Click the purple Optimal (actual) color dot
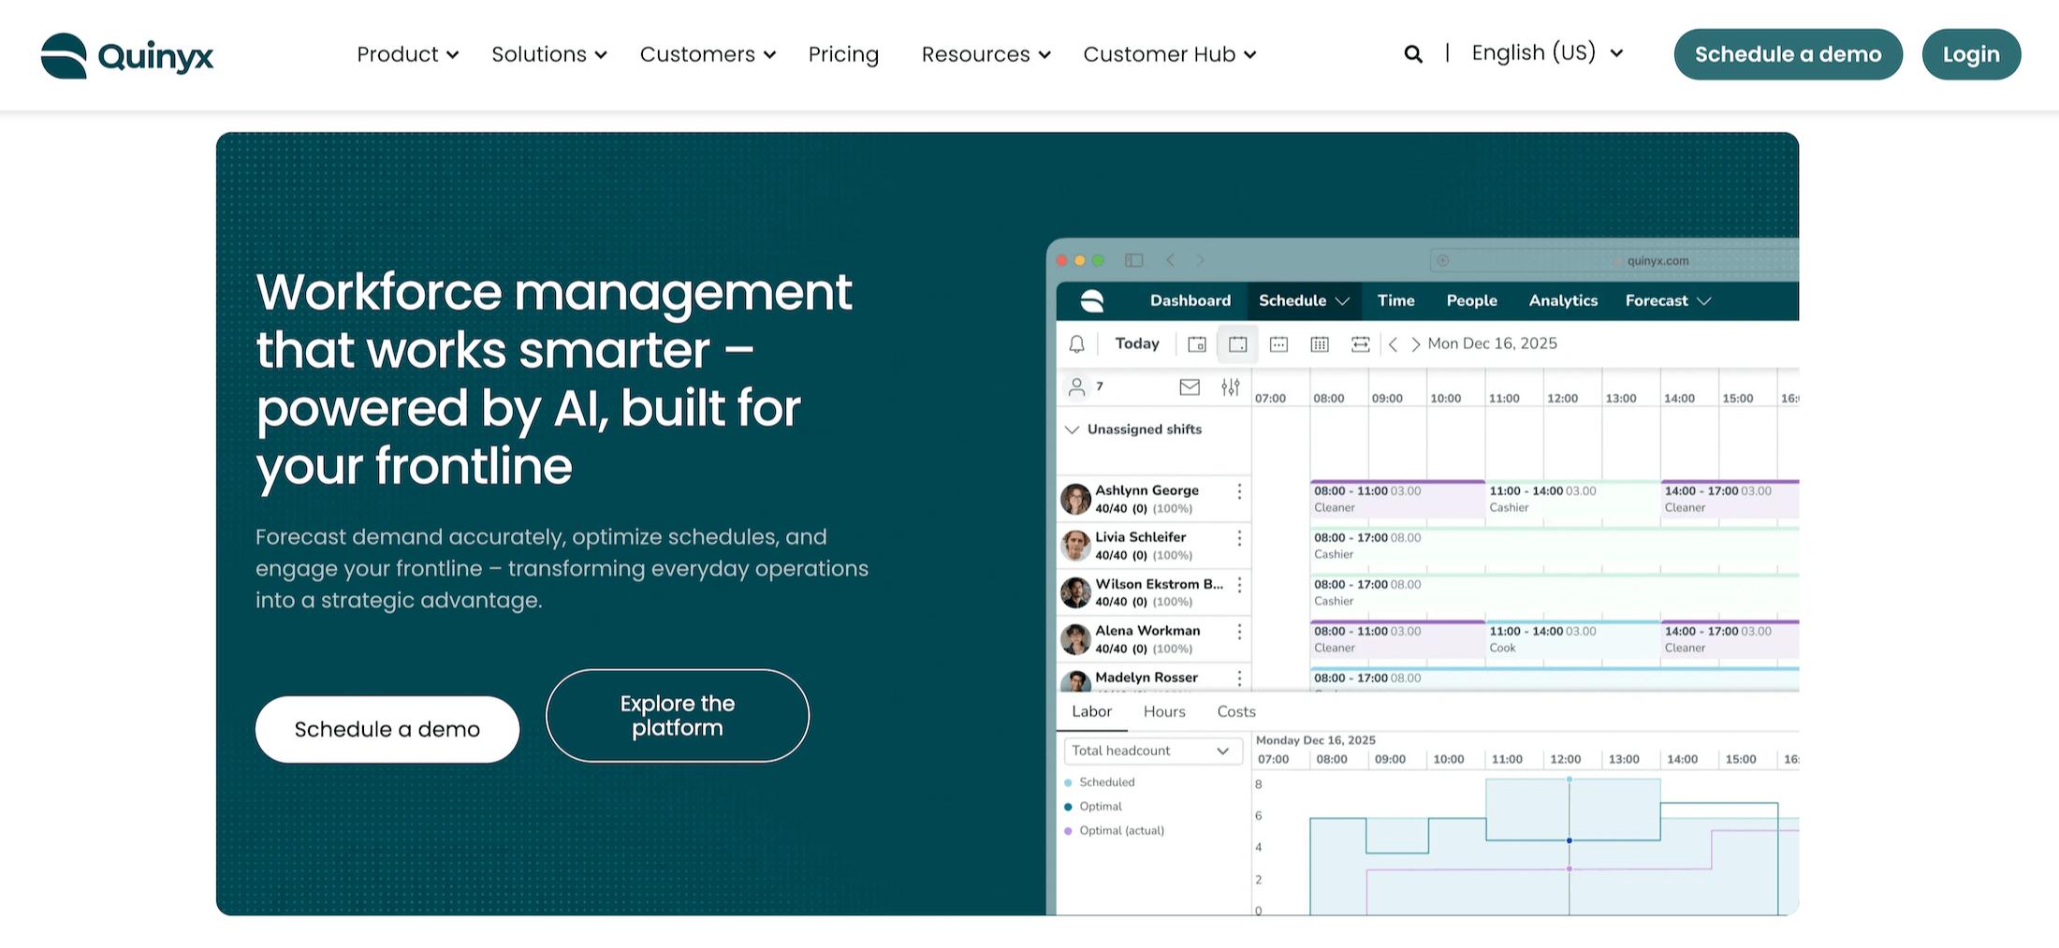 (x=1068, y=831)
